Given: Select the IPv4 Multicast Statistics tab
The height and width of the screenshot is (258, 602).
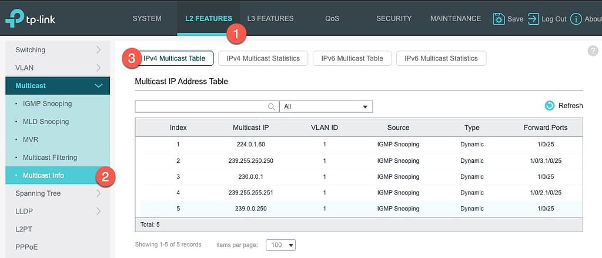Looking at the screenshot, I should point(263,58).
